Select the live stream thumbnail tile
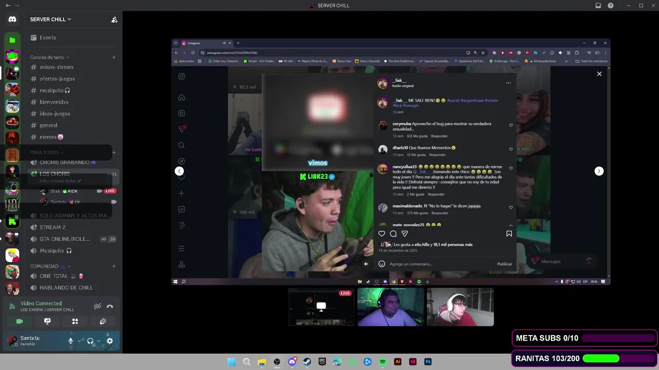The image size is (659, 370). point(321,307)
